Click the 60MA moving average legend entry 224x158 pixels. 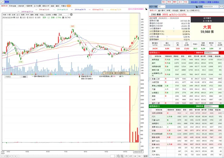(98, 10)
